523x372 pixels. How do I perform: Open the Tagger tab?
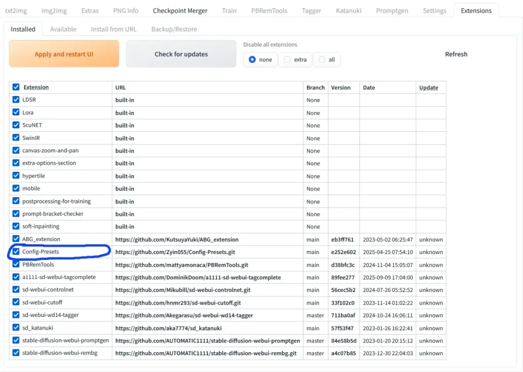(311, 10)
